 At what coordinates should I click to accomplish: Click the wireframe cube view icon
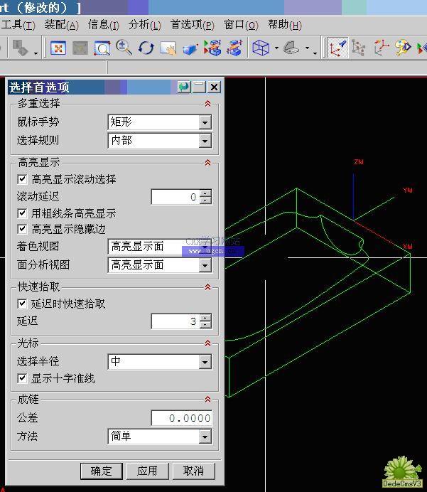pos(261,48)
